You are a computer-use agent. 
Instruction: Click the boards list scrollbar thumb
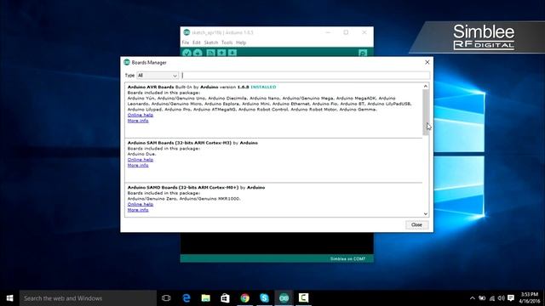click(x=426, y=112)
